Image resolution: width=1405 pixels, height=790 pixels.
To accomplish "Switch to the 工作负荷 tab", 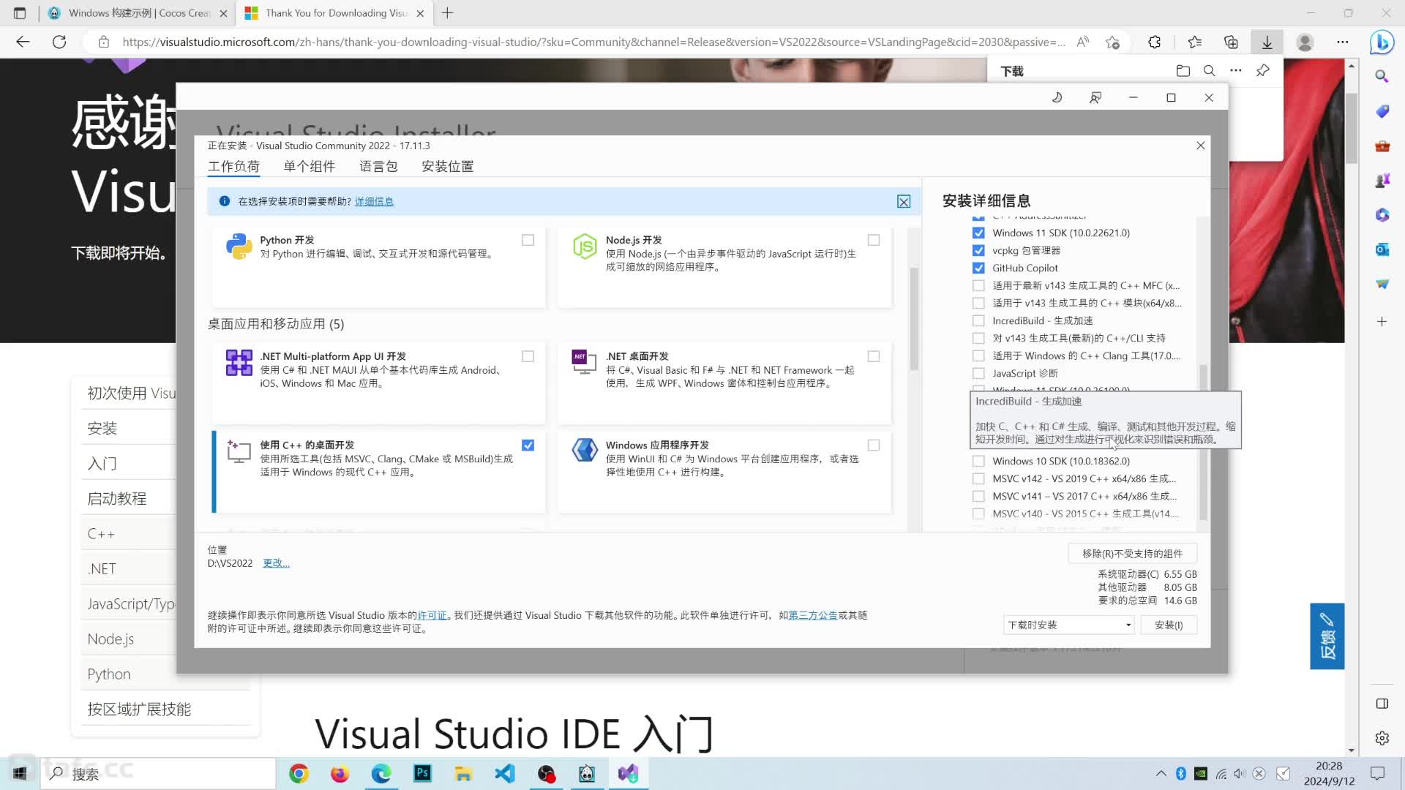I will click(x=233, y=167).
